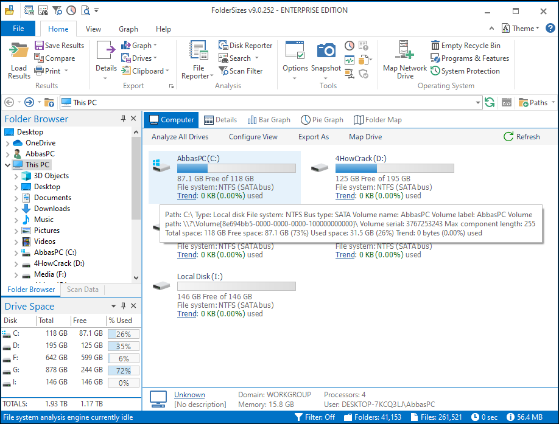Screen dimensions: 559x424
Task: Switch to the Scan Data tab
Action: [83, 290]
